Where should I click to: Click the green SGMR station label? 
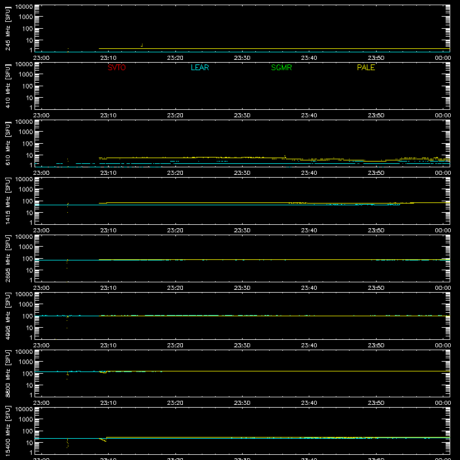point(281,67)
